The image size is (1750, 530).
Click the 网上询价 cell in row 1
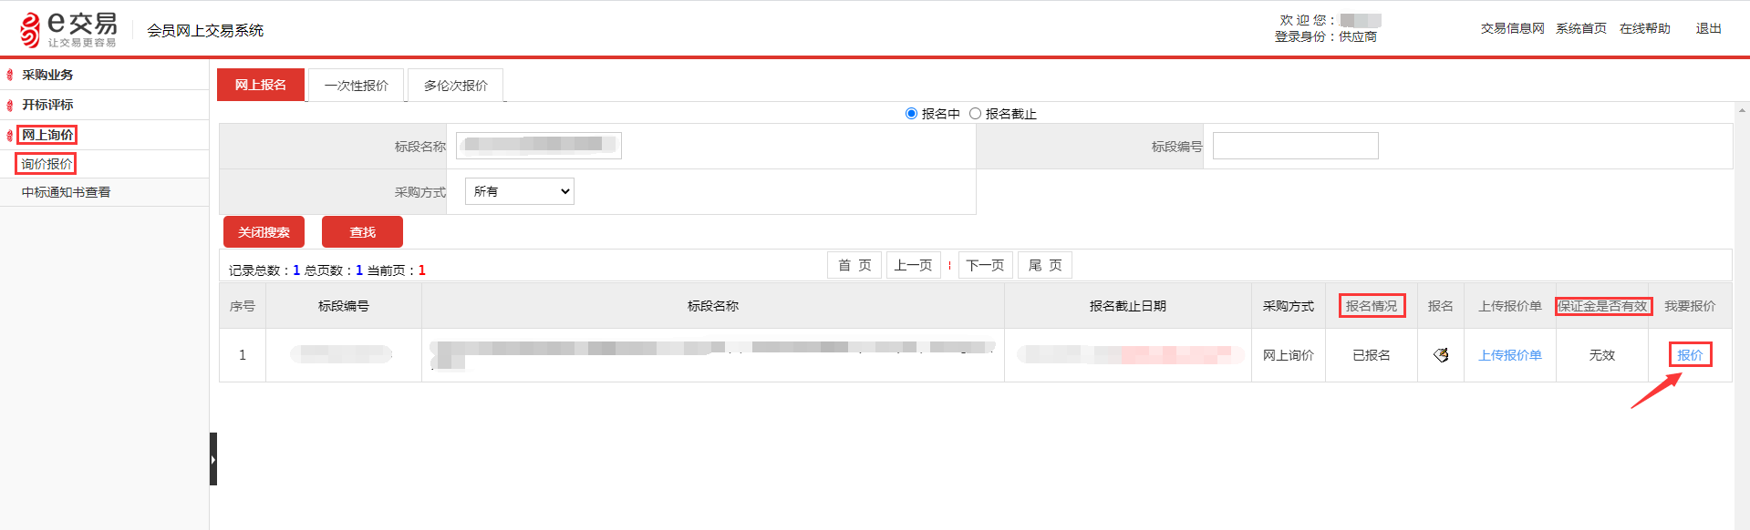coord(1289,355)
